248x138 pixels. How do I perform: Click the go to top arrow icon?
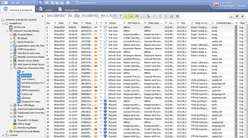tap(160, 16)
